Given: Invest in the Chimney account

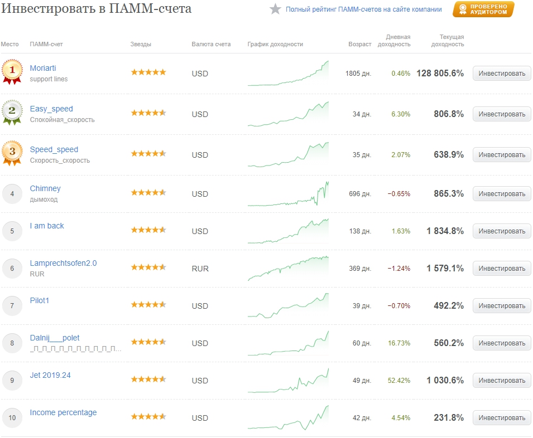Looking at the screenshot, I should (501, 194).
